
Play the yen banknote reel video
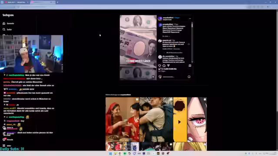pos(138,47)
